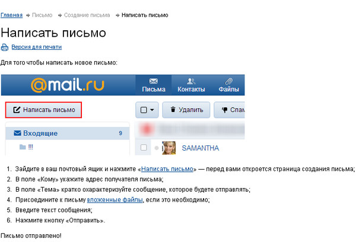Click the unread count 9 in Входящие
356x242 pixels.
point(120,133)
